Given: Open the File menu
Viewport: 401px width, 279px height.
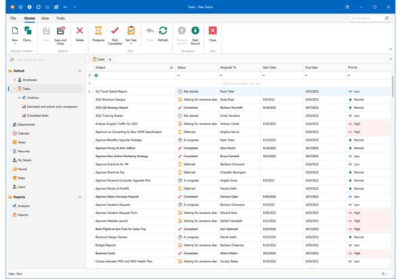Looking at the screenshot, I should [13, 18].
